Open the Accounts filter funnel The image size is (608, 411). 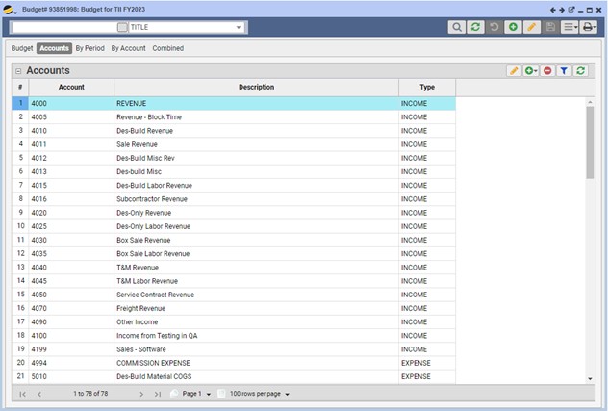click(565, 71)
